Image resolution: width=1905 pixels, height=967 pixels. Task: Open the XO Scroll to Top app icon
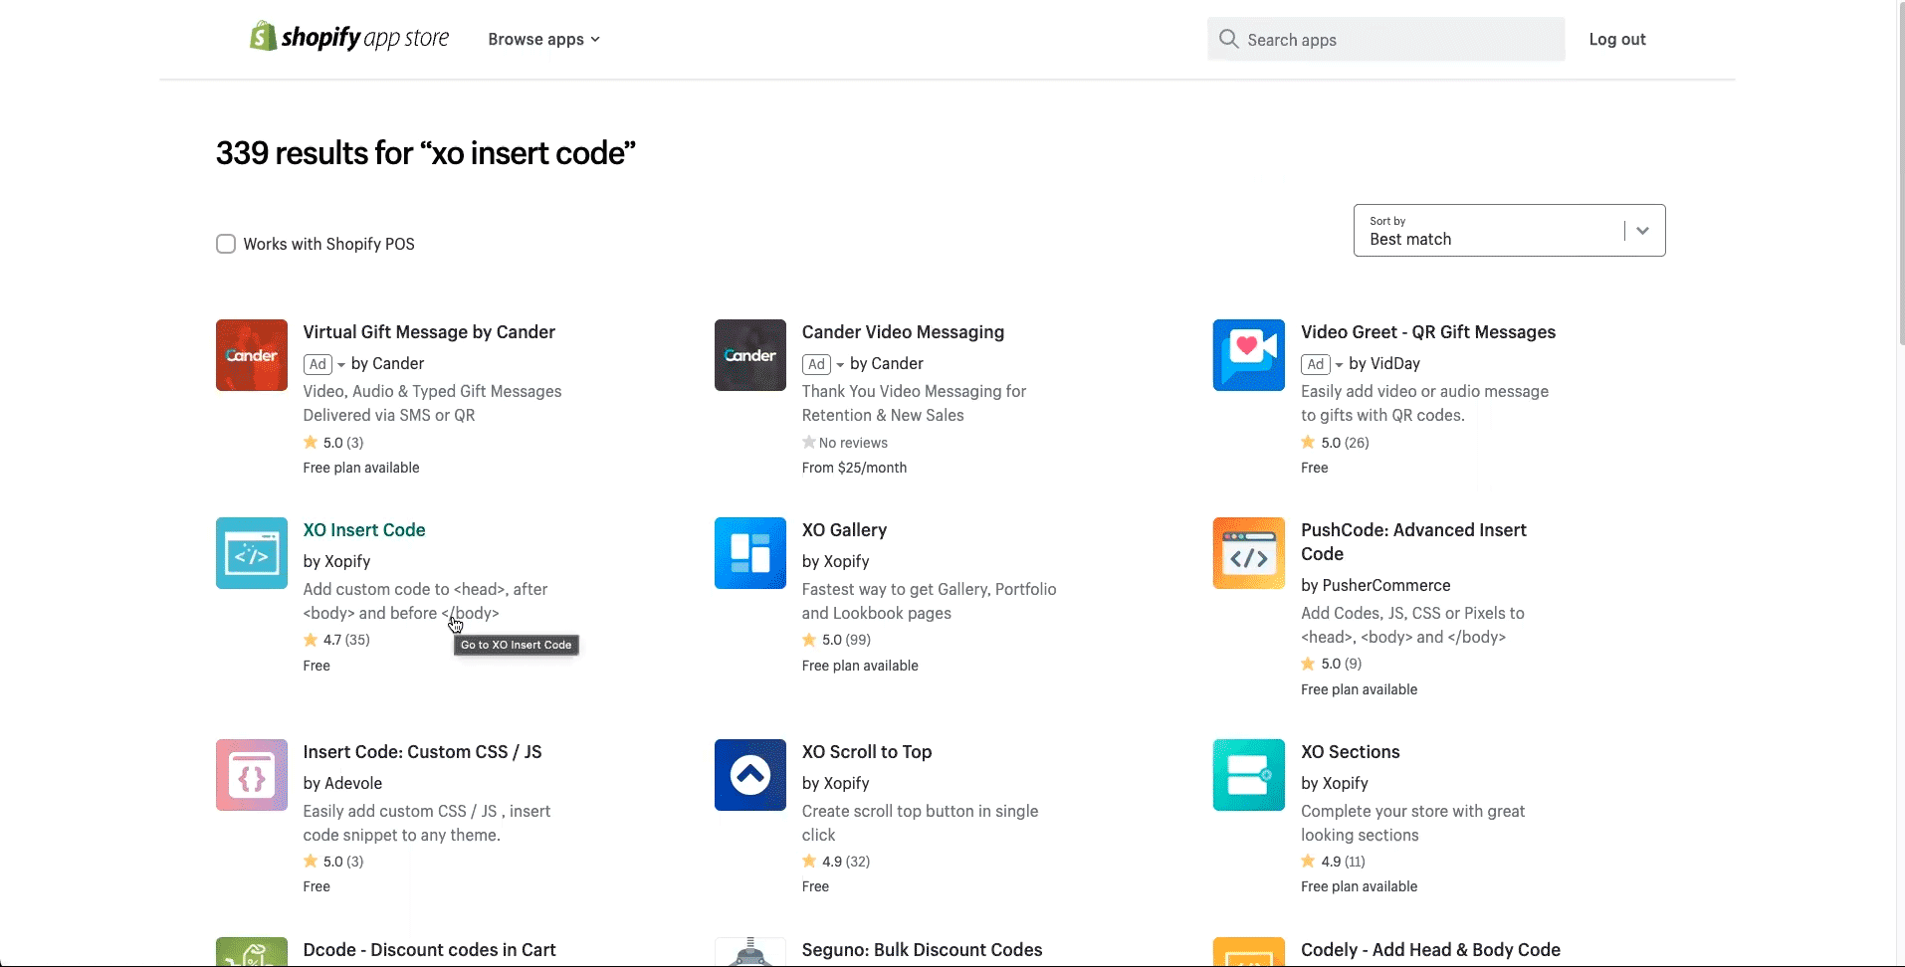point(750,775)
